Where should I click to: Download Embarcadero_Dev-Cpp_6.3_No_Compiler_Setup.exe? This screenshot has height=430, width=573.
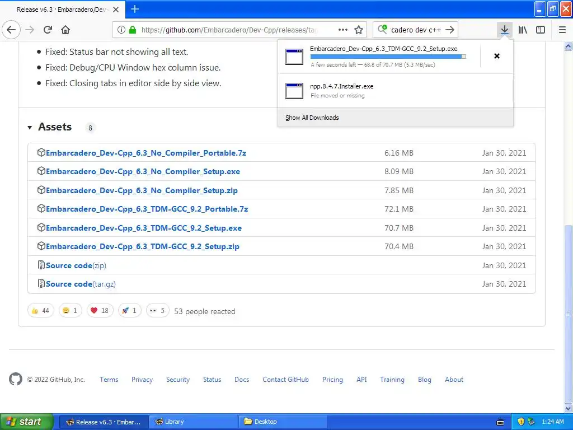tap(143, 171)
